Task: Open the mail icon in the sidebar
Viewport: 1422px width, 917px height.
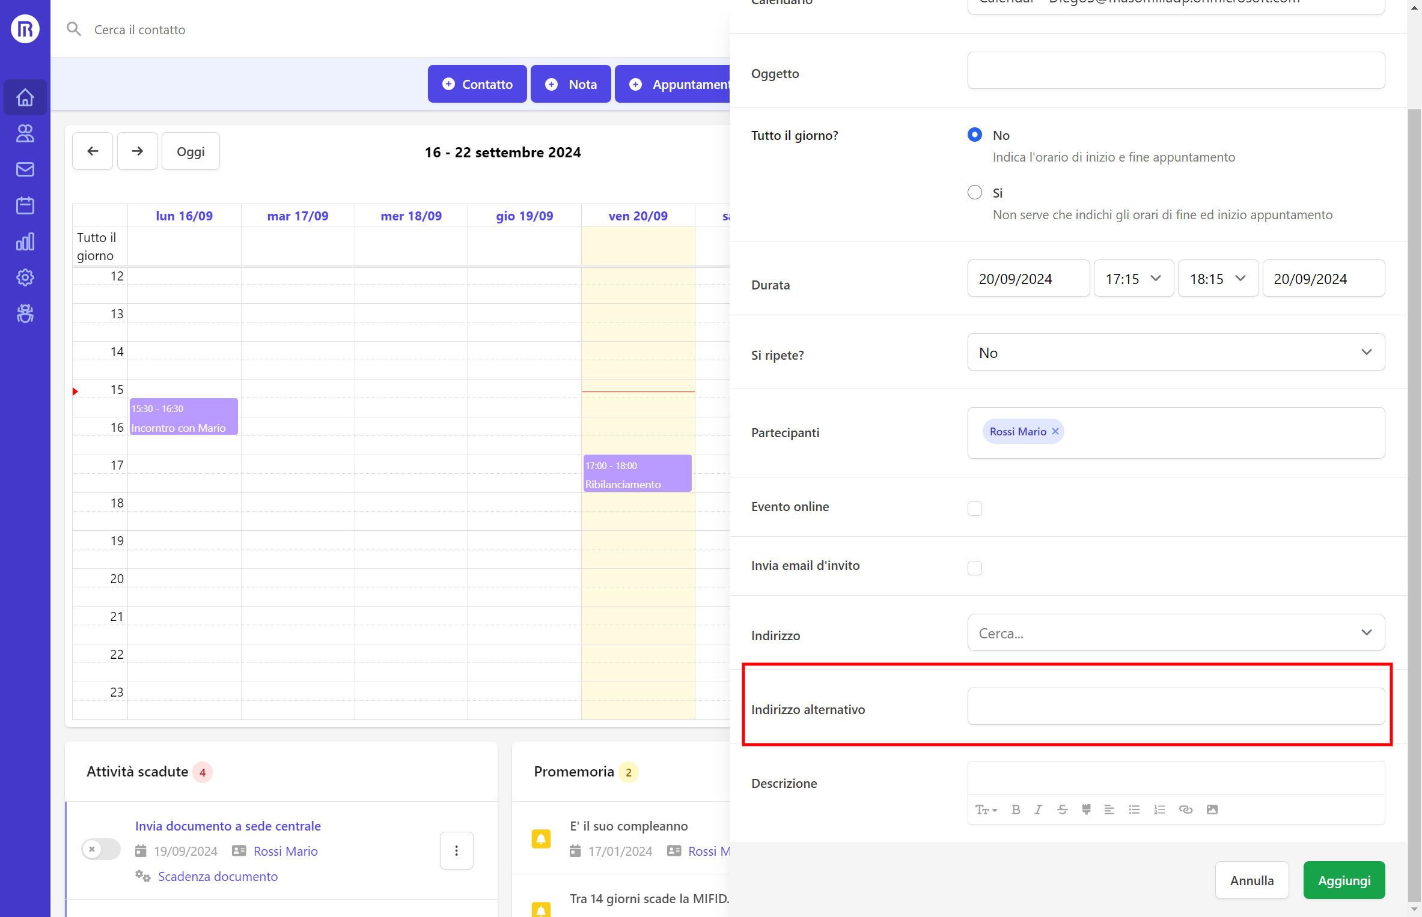Action: click(x=25, y=169)
